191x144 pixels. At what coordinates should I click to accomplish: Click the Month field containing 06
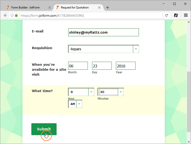coord(78,66)
